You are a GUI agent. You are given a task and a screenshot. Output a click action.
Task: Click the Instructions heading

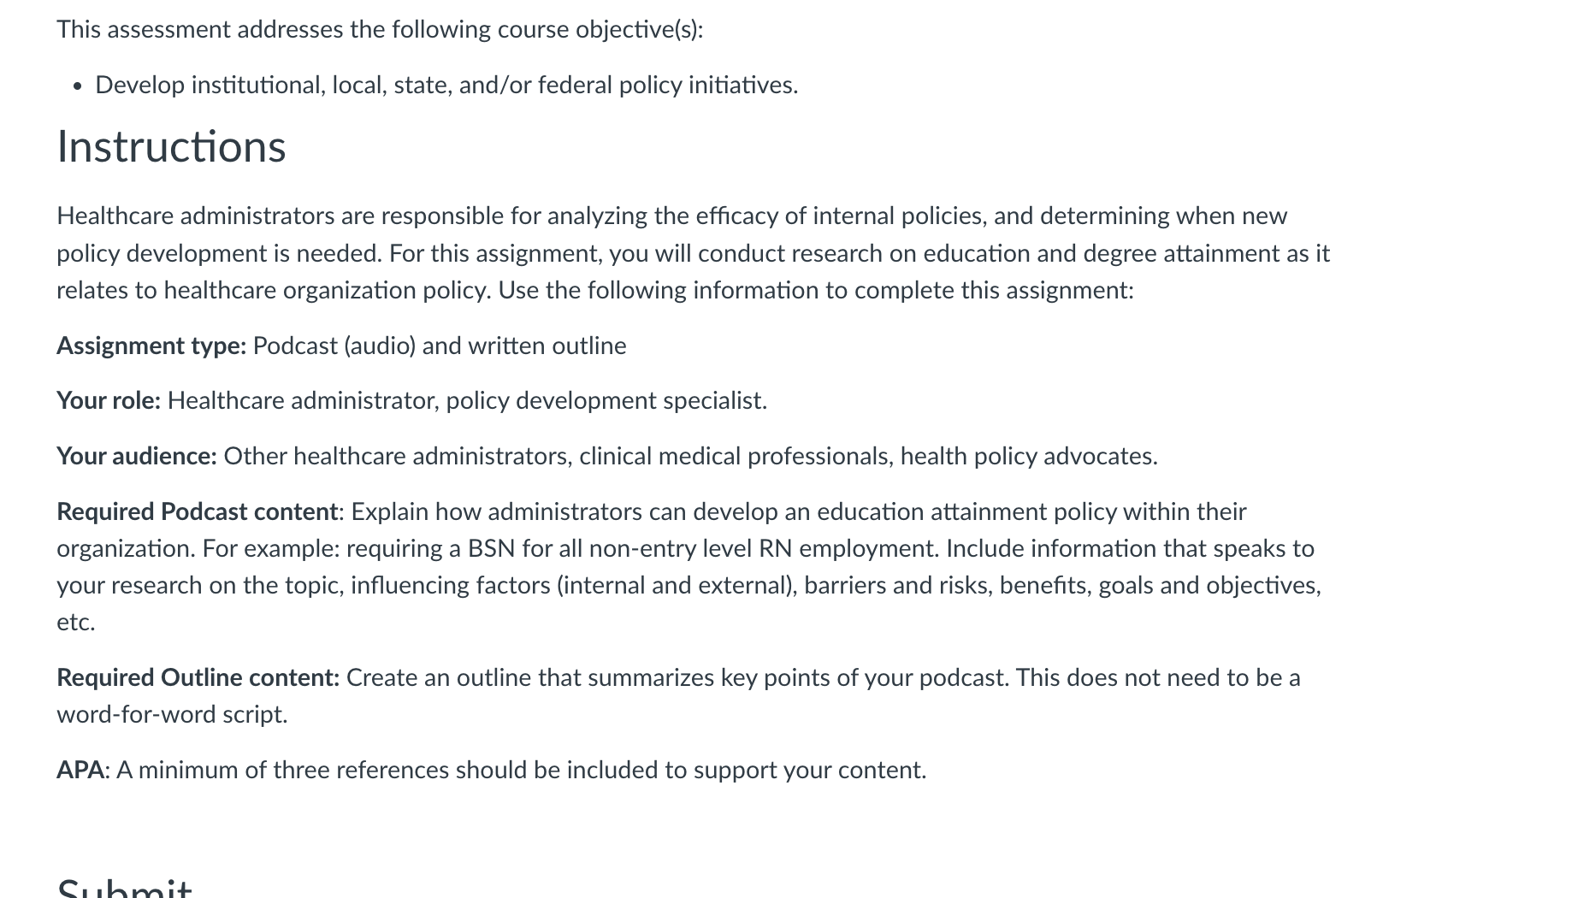(x=171, y=147)
